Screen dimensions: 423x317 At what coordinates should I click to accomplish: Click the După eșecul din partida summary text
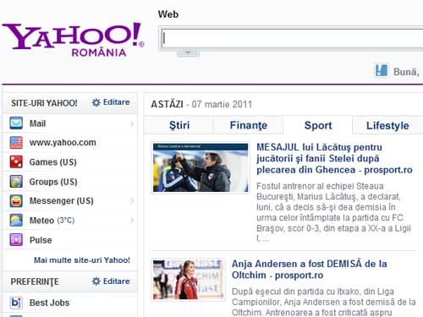[324, 302]
